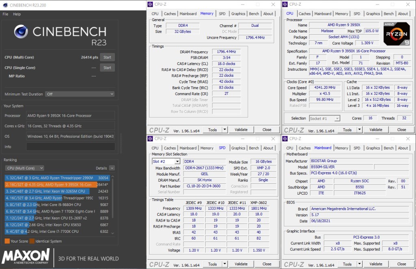Switch to Bench tab in the Mainboard window

tap(388, 148)
